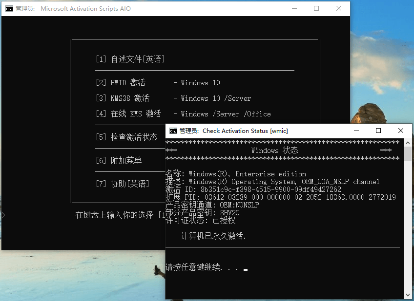The width and height of the screenshot is (414, 301).
Task: Maximize the Check Activation Status window
Action: click(x=377, y=131)
